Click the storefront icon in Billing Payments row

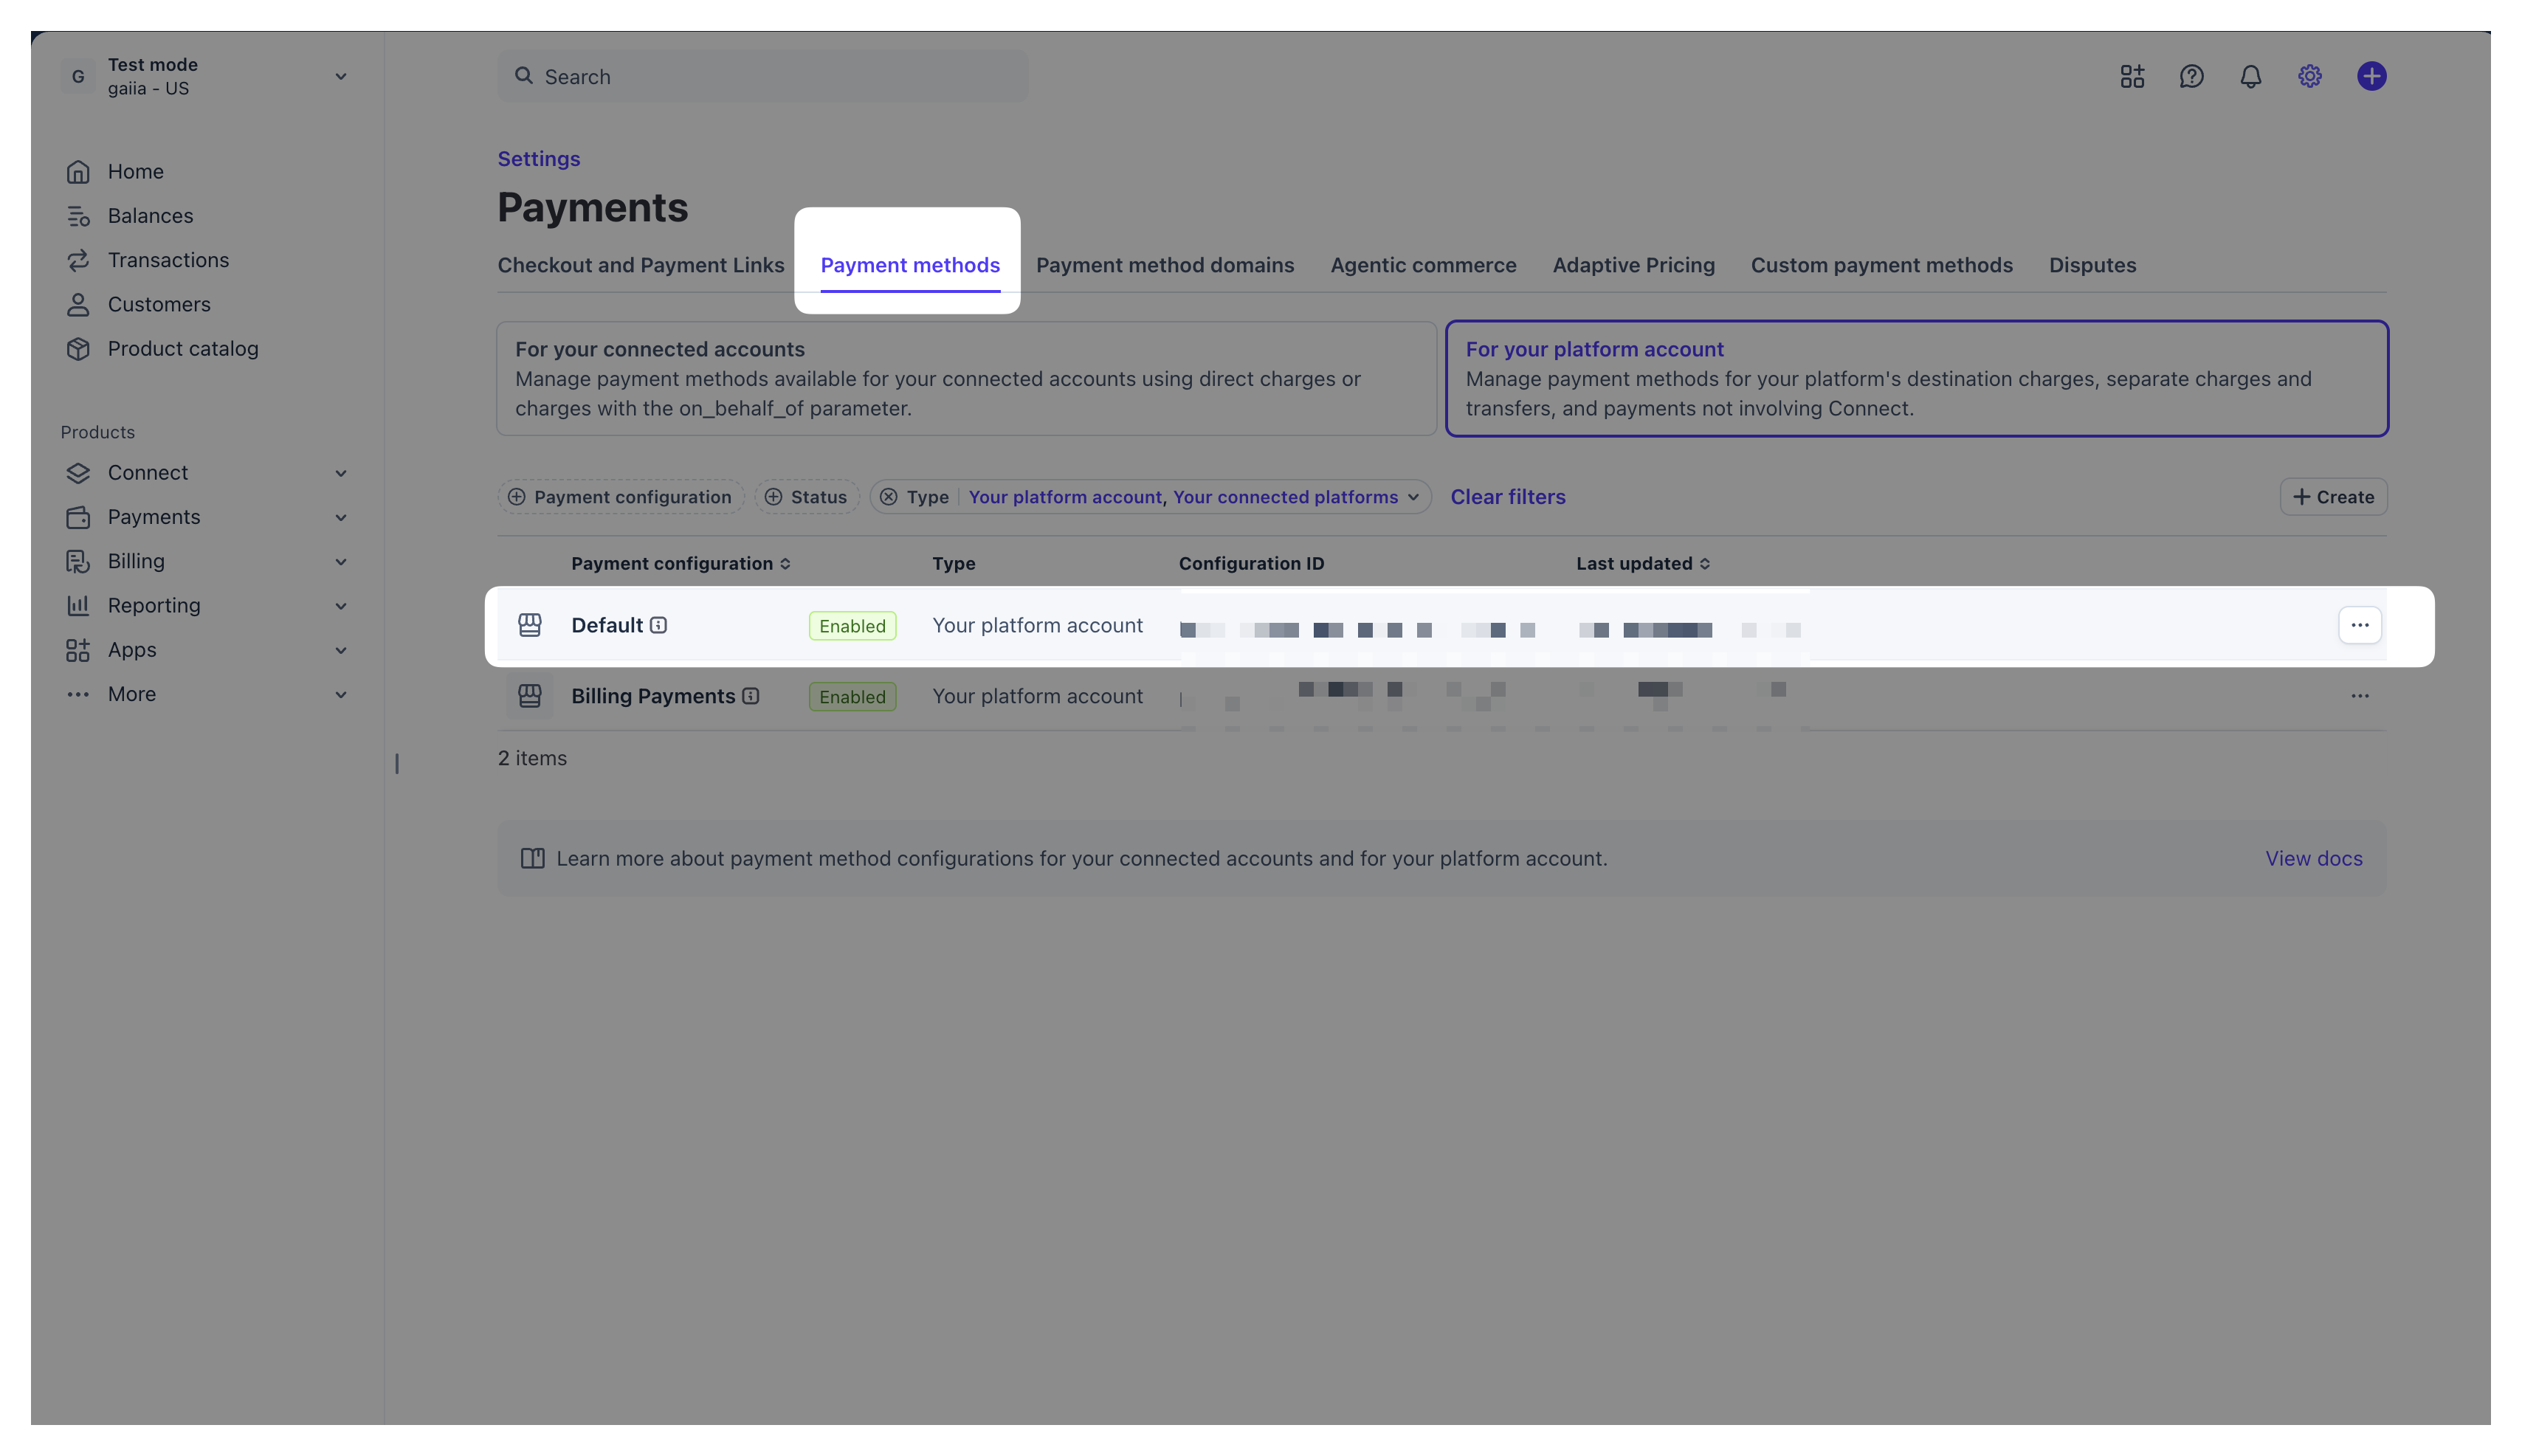[x=529, y=696]
